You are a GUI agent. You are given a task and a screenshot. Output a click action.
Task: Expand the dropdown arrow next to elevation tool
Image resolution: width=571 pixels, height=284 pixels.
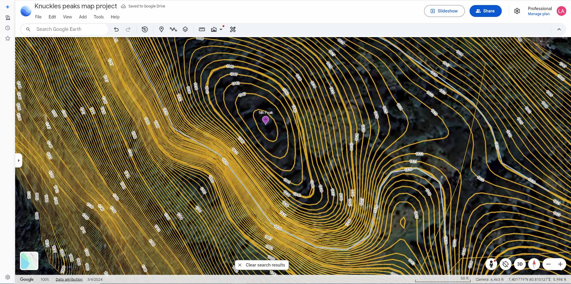(x=221, y=29)
